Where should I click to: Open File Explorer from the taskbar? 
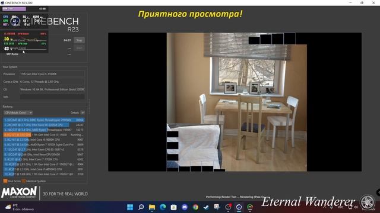(x=152, y=207)
